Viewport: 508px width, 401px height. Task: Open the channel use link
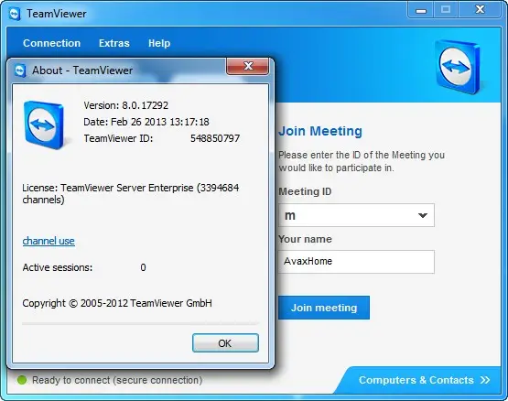(49, 241)
